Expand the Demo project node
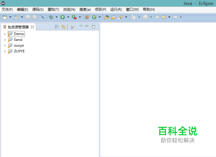This screenshot has height=157, width=216. tap(5, 34)
